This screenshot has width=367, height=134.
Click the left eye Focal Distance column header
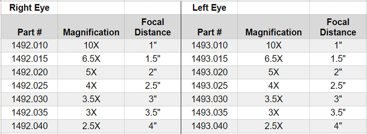tap(338, 27)
